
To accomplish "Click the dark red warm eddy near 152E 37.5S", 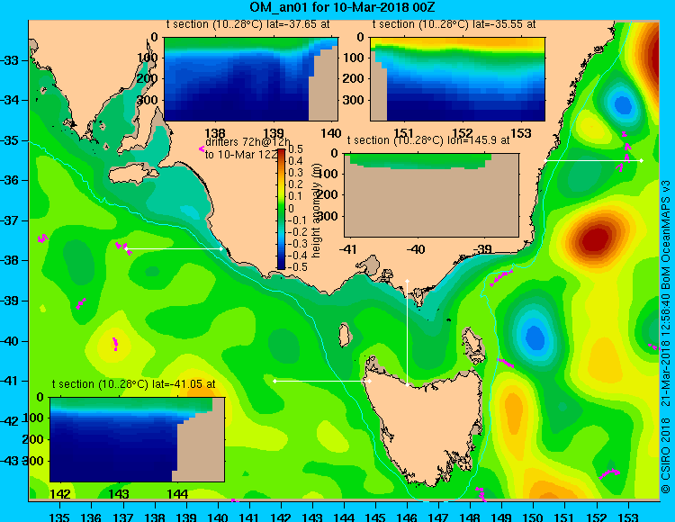I will pos(597,240).
